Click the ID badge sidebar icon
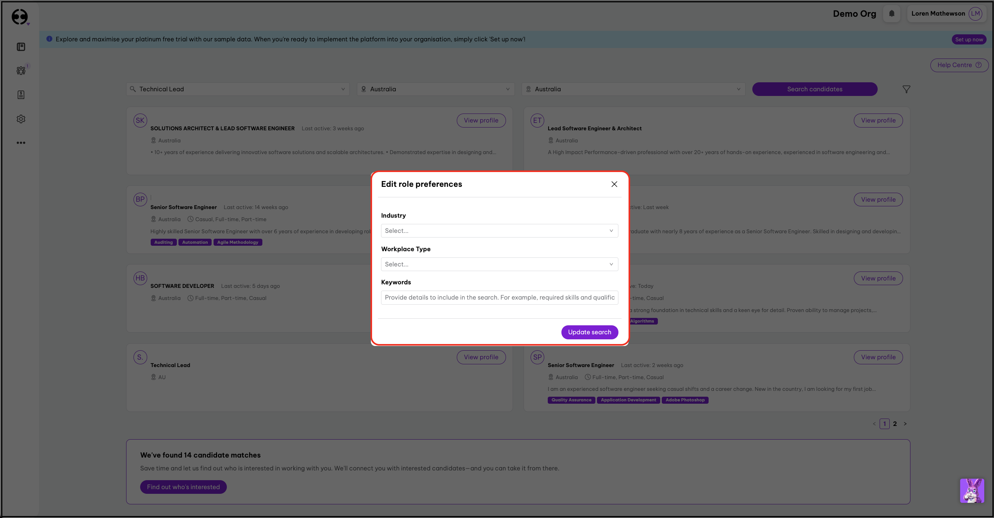 click(21, 95)
